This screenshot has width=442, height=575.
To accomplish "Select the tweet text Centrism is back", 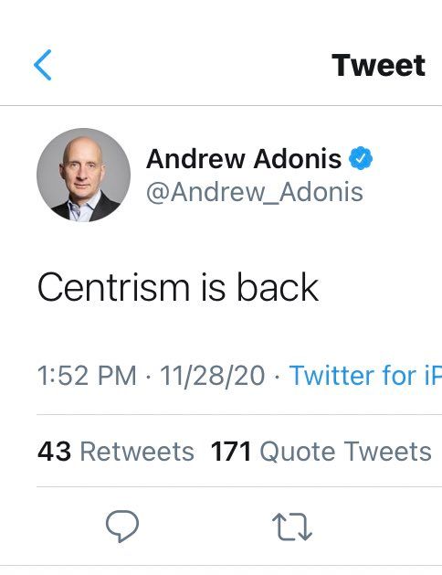I will pos(178,287).
